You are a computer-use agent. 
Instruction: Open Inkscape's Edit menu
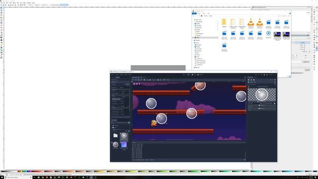[4, 3]
